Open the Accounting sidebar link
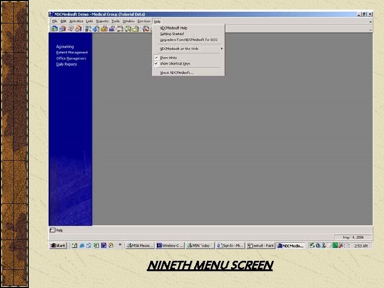This screenshot has width=384, height=288. coord(65,46)
